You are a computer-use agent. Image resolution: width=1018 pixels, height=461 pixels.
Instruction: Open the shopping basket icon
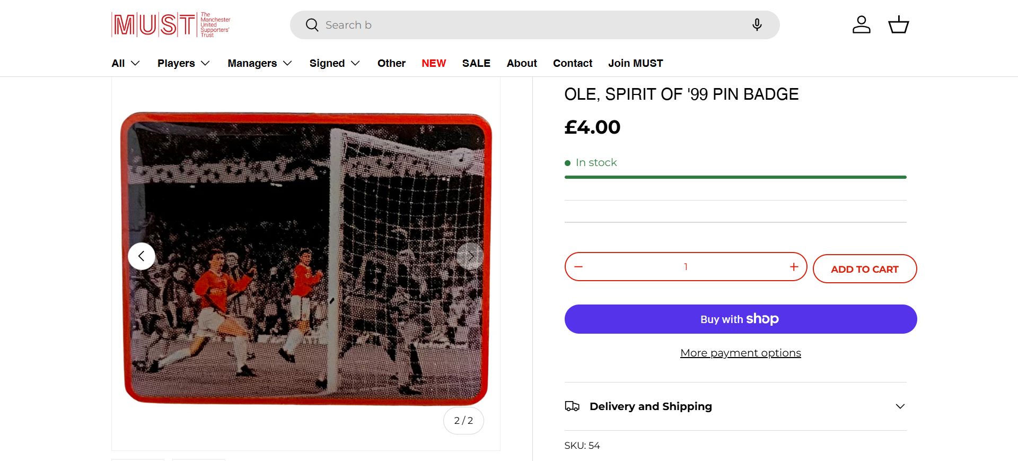click(x=898, y=25)
